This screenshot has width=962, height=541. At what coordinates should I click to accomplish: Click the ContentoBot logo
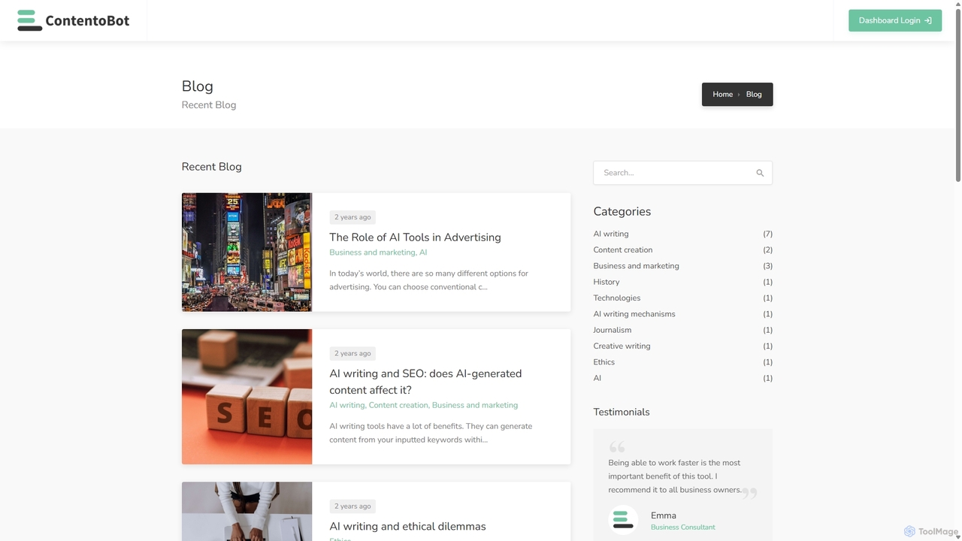tap(74, 20)
